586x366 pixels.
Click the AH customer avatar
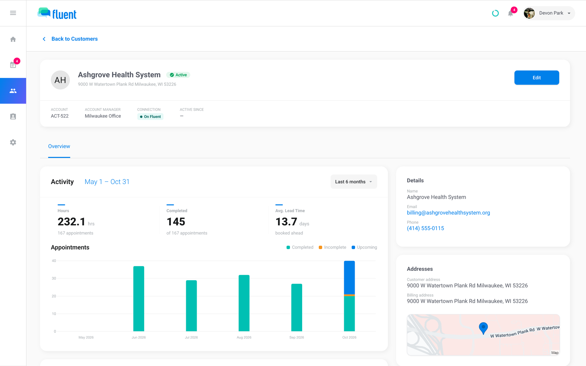[x=60, y=80]
